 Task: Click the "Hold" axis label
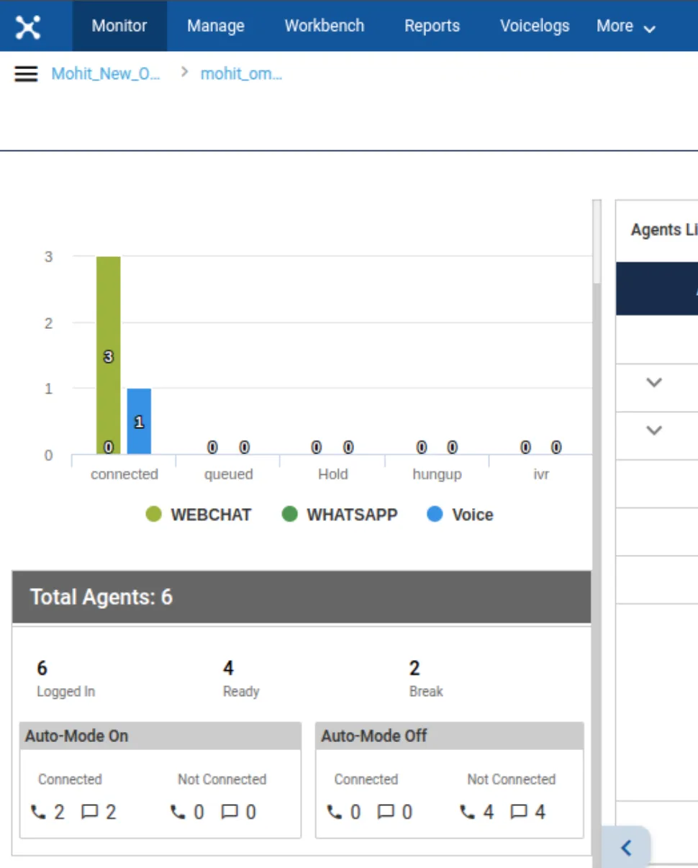(x=332, y=474)
